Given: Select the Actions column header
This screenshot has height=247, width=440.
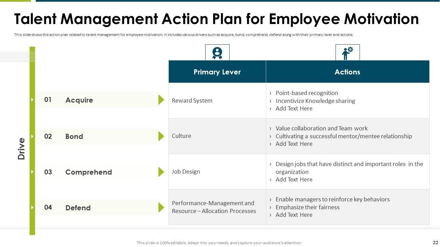Looking at the screenshot, I should coord(347,72).
